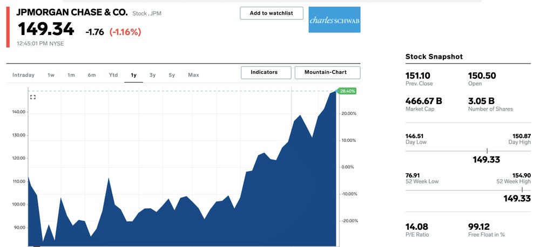Click the 140.00 price axis label

[18, 112]
